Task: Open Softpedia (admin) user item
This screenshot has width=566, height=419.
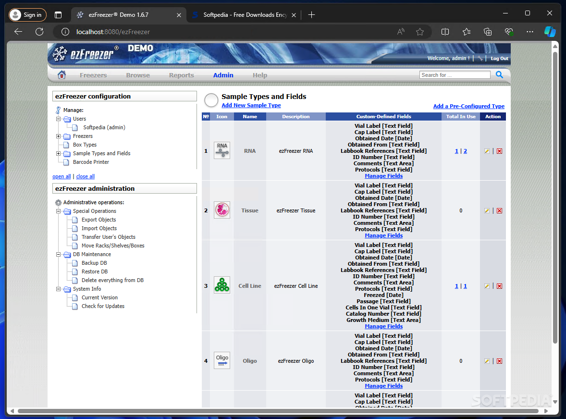Action: pos(104,127)
